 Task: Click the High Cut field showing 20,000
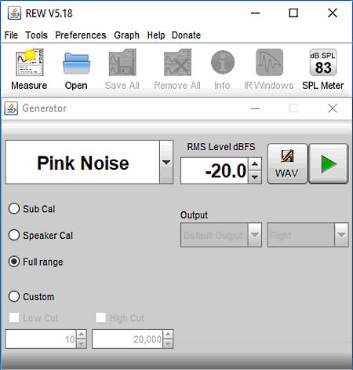(x=127, y=339)
